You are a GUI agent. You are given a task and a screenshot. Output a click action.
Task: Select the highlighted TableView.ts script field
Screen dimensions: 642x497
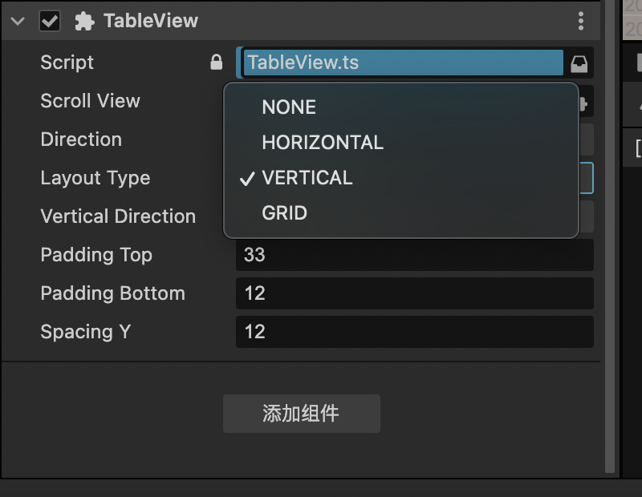(x=401, y=62)
